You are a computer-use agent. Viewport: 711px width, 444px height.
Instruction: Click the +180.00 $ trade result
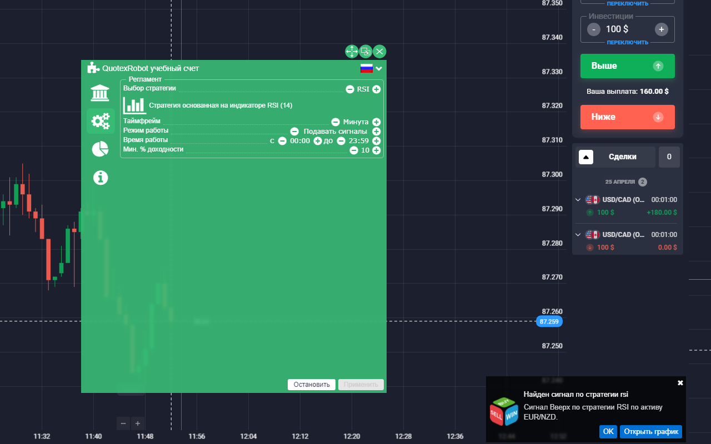pyautogui.click(x=662, y=213)
